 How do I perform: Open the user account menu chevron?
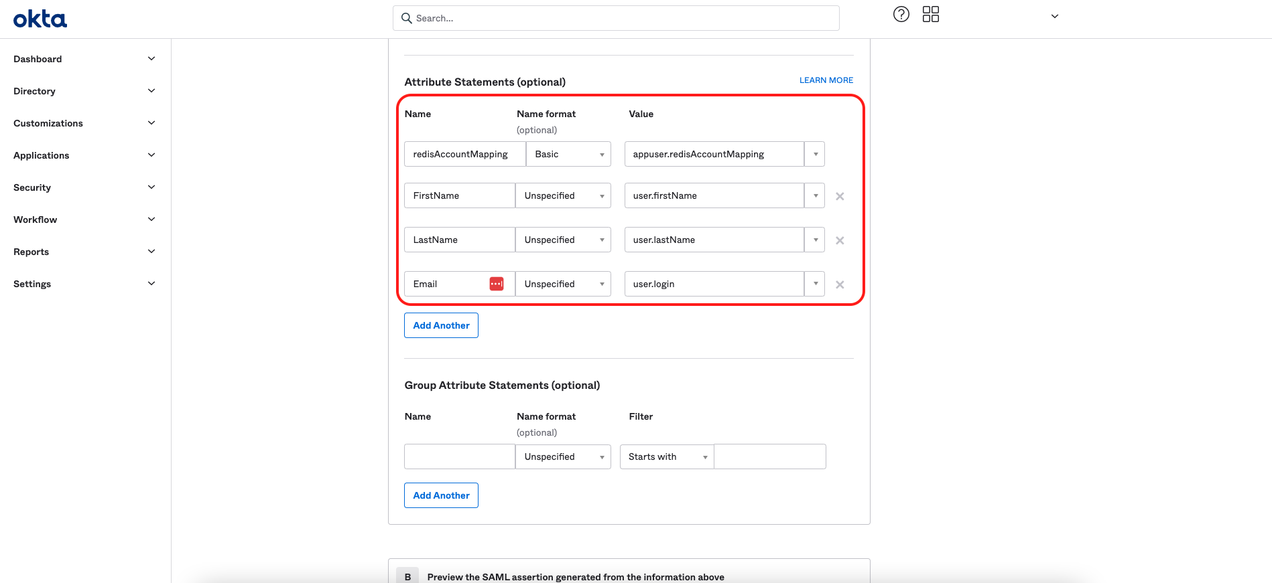tap(1054, 16)
